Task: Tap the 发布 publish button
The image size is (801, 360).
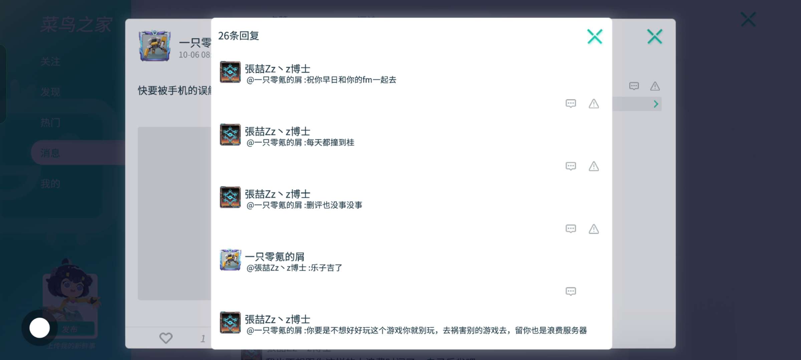Action: coord(70,329)
